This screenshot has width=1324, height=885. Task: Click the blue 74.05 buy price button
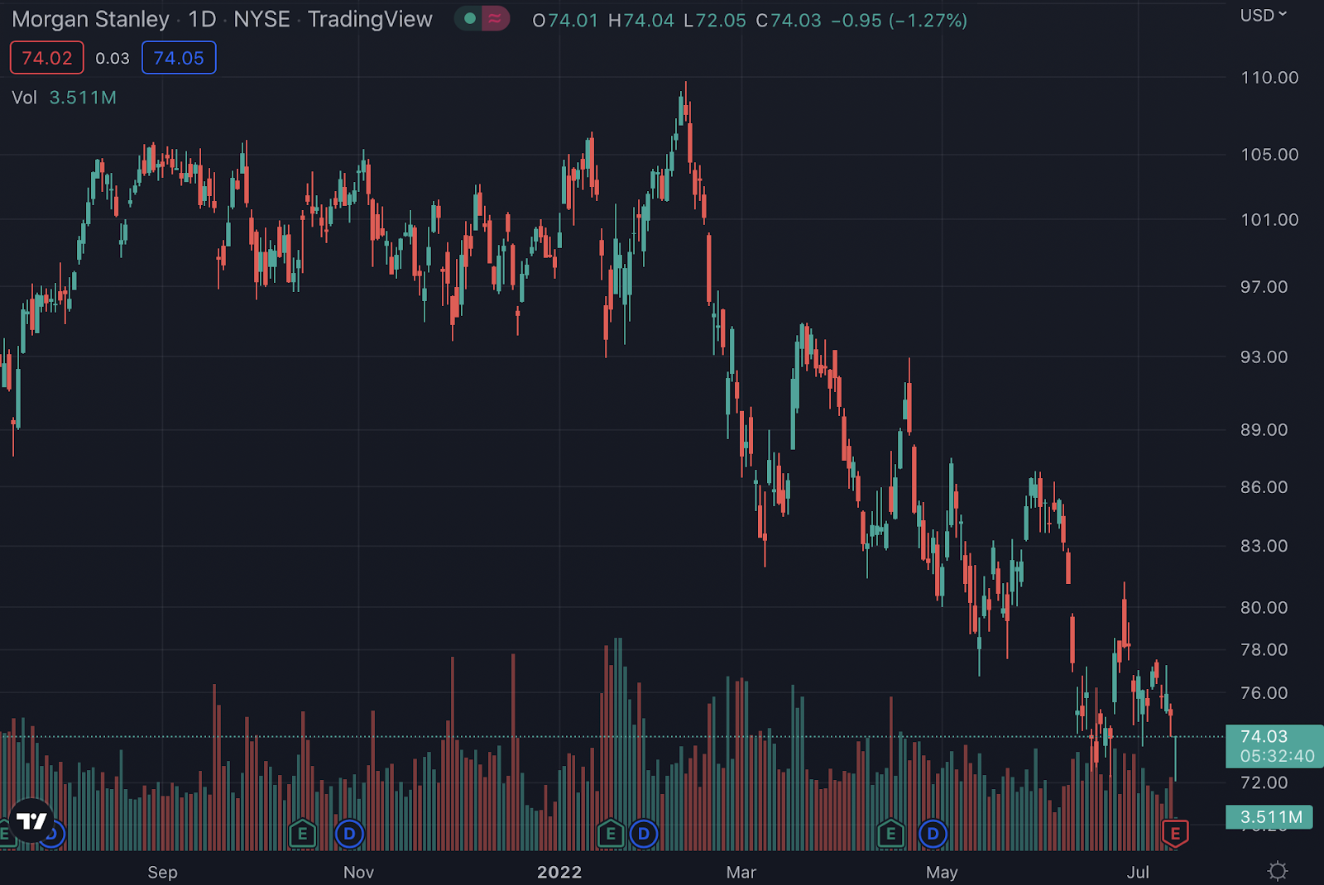[179, 58]
